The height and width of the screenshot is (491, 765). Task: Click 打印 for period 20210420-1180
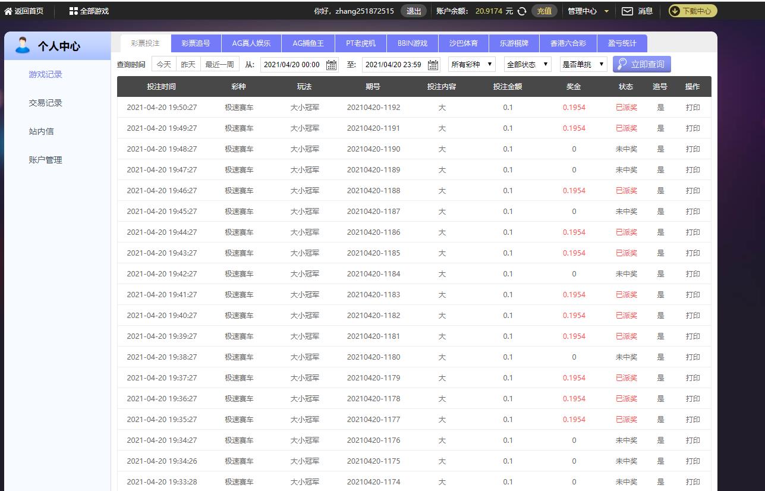point(692,357)
